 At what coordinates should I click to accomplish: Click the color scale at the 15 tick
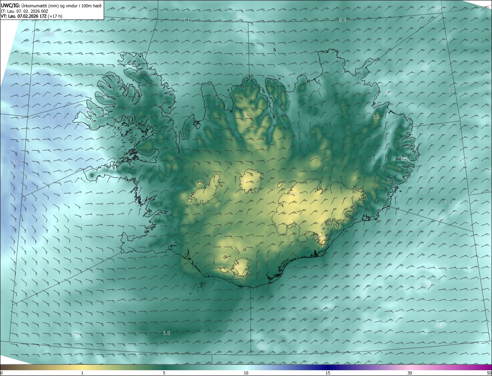[x=328, y=373]
